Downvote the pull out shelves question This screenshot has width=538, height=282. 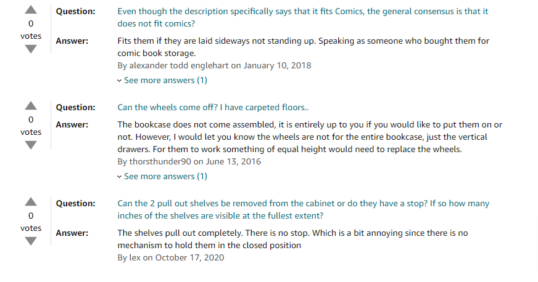coord(31,241)
